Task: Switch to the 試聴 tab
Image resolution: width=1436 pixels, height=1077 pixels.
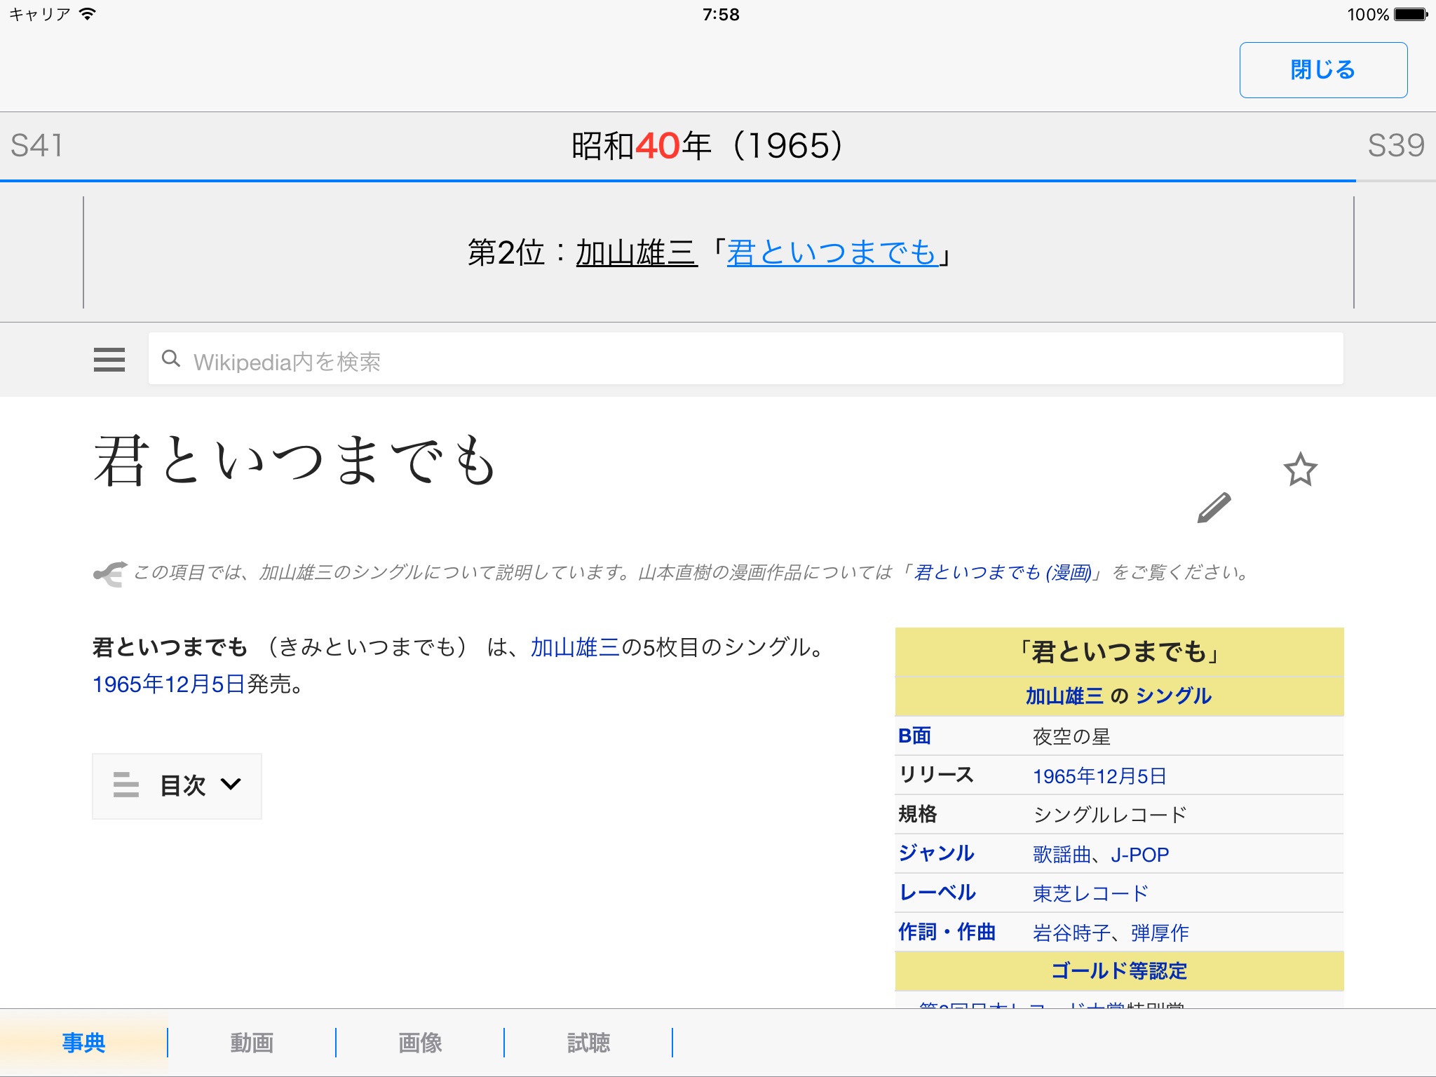Action: (x=588, y=1043)
